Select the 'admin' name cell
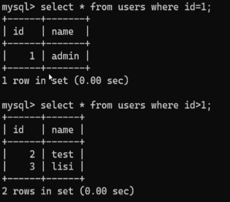 coord(65,56)
